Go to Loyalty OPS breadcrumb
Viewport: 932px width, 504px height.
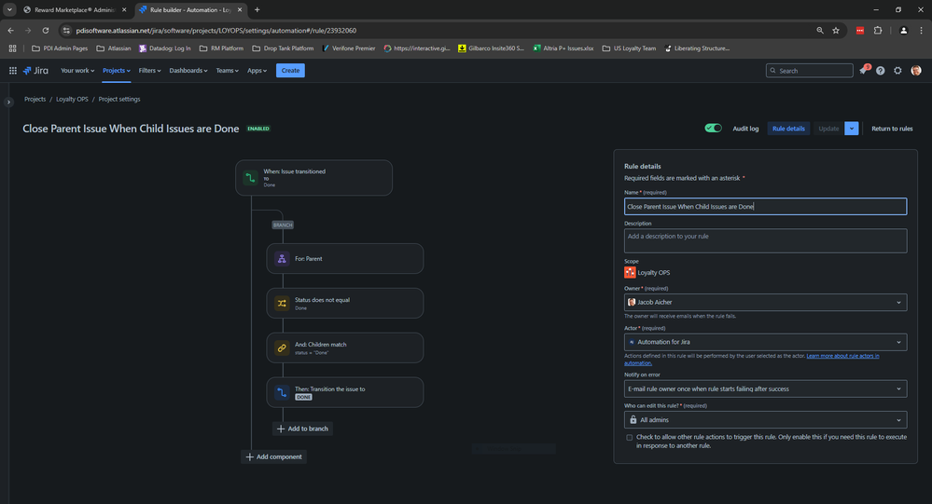(72, 99)
